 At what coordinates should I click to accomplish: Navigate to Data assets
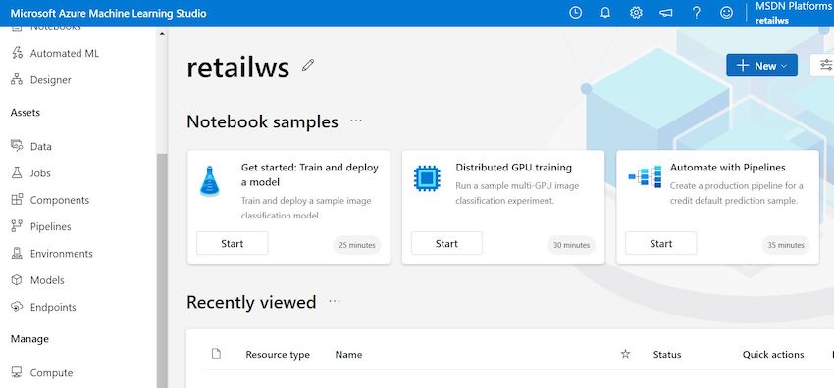41,147
